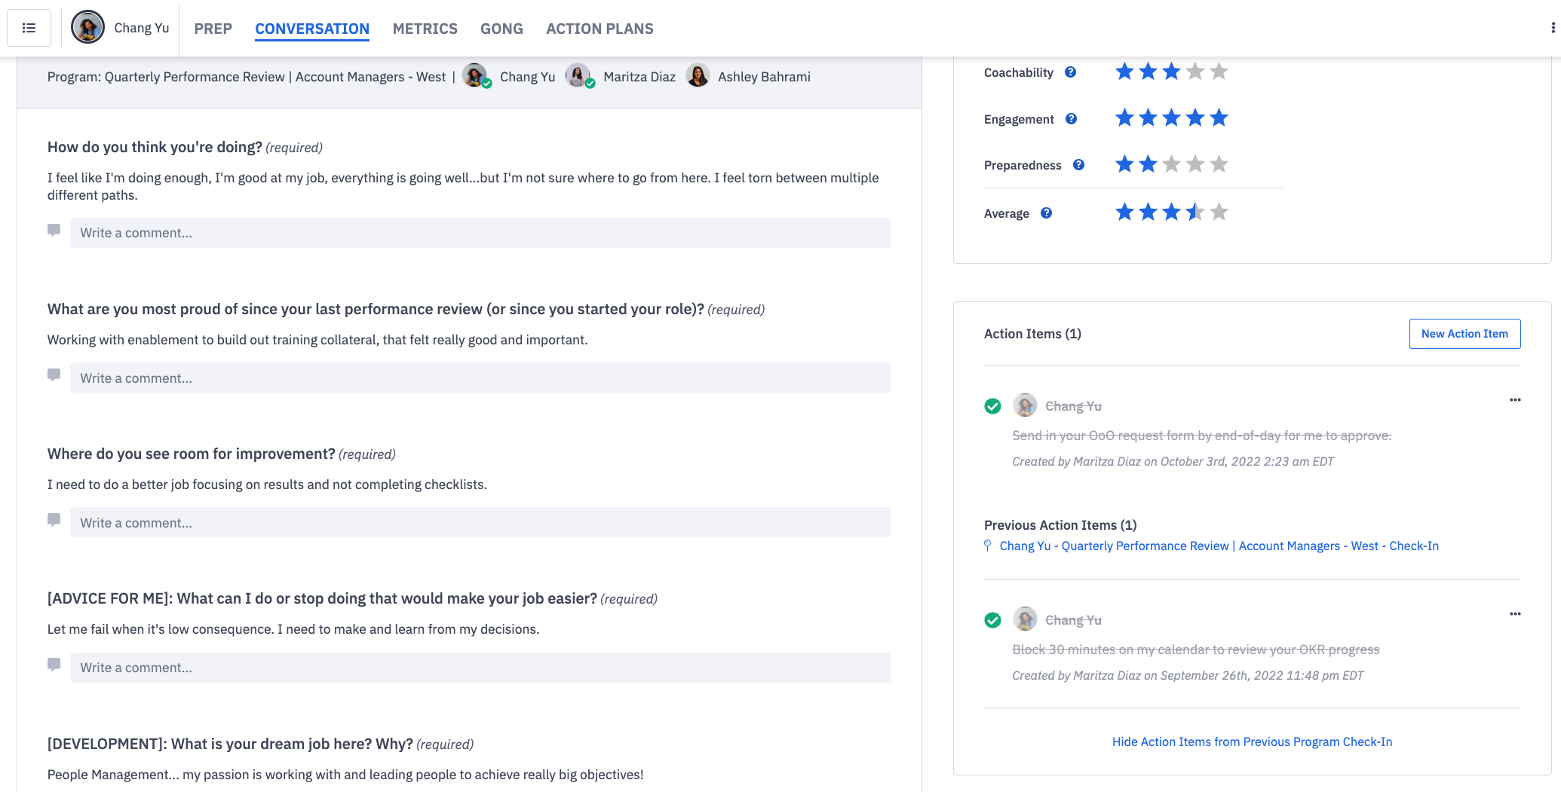
Task: Click comment box under 'How do you think you're doing?'
Action: (480, 233)
